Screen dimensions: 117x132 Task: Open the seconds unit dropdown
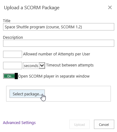coord(34,66)
